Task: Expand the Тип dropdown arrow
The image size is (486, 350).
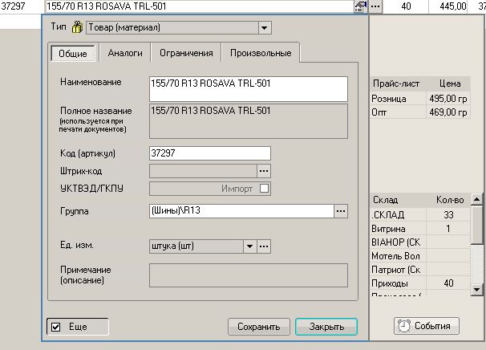Action: pyautogui.click(x=265, y=27)
